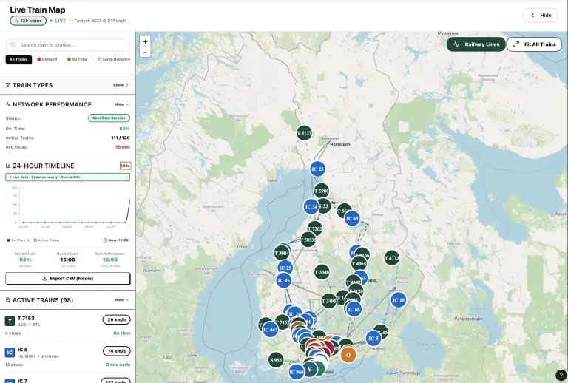The height and width of the screenshot is (383, 568).
Task: Hide the 24-Hour Timeline section
Action: (125, 166)
